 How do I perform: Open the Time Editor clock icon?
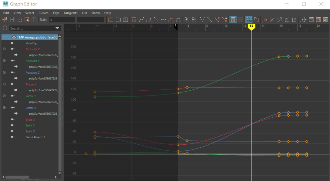[x=325, y=20]
